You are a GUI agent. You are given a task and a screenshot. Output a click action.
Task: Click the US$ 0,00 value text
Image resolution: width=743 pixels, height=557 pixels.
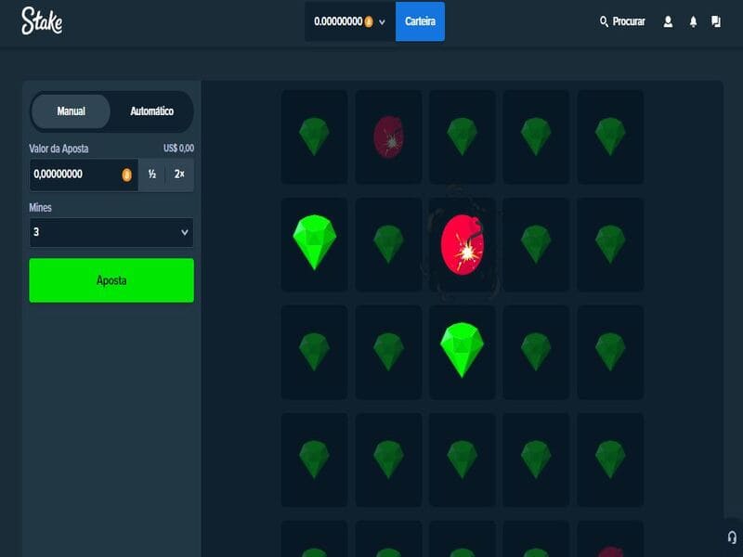178,149
